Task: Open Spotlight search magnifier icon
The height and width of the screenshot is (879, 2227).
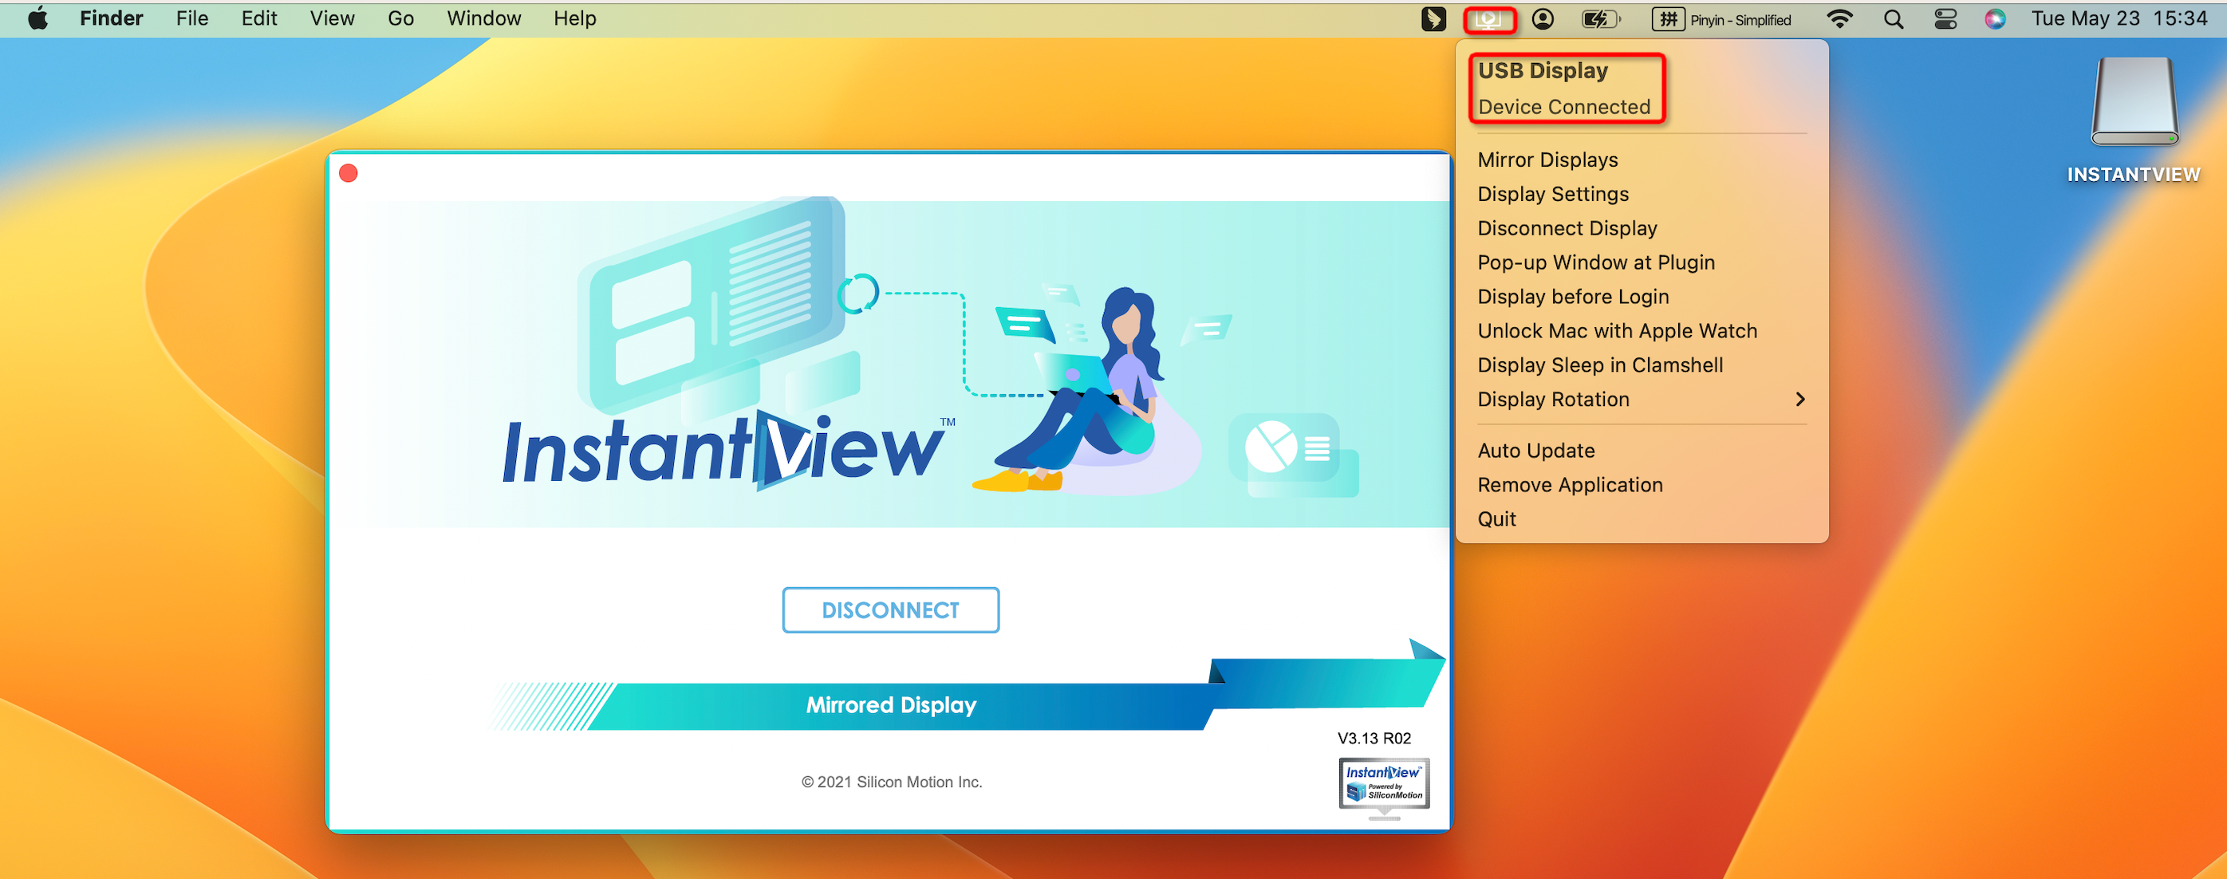Action: pos(1894,19)
